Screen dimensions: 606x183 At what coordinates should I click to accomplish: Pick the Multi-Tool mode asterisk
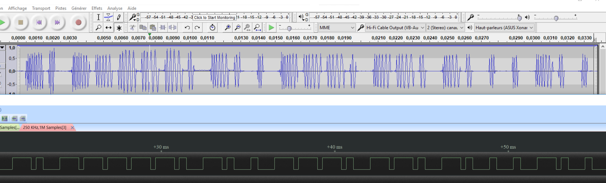coord(119,28)
